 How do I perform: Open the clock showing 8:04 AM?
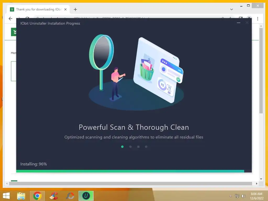(x=256, y=196)
